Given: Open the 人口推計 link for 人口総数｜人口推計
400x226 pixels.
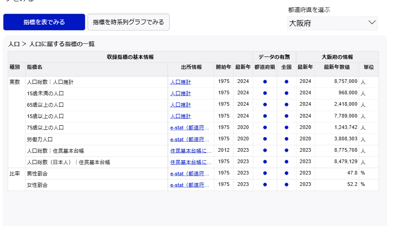Looking at the screenshot, I should click(181, 82).
